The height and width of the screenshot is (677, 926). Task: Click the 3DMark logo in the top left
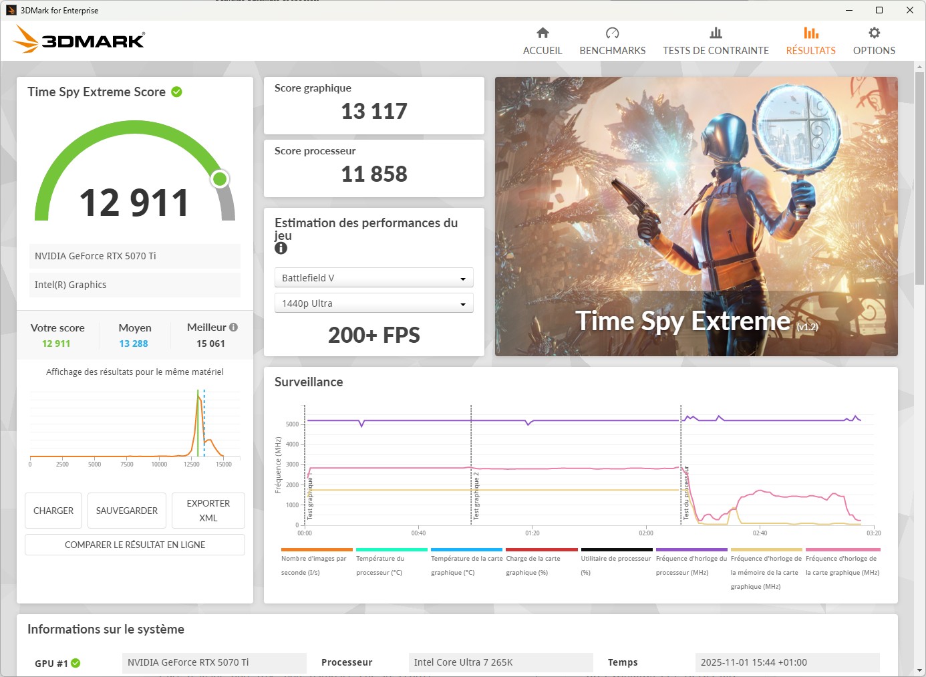pos(78,39)
